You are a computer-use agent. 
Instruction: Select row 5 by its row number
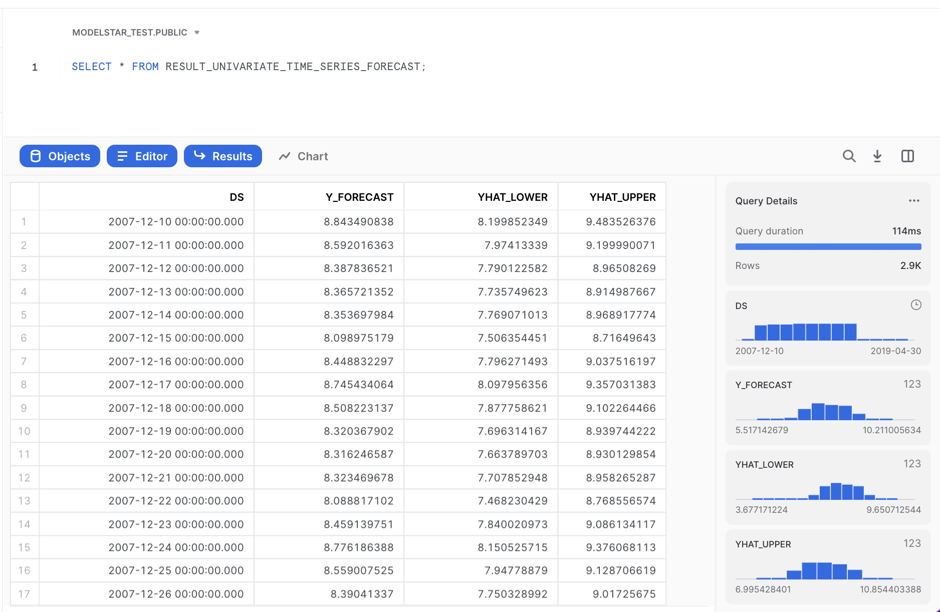pos(24,315)
